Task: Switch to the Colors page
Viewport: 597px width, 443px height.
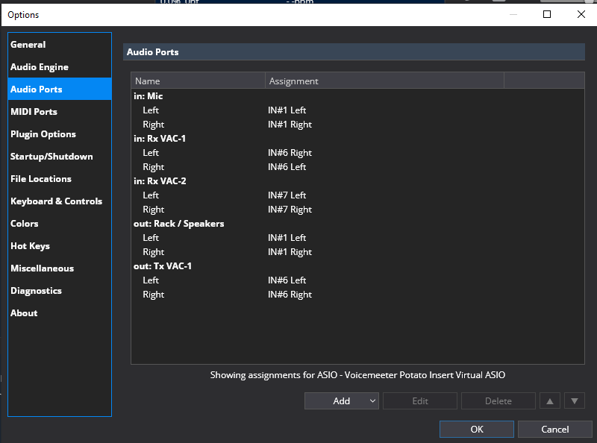Action: click(x=60, y=224)
